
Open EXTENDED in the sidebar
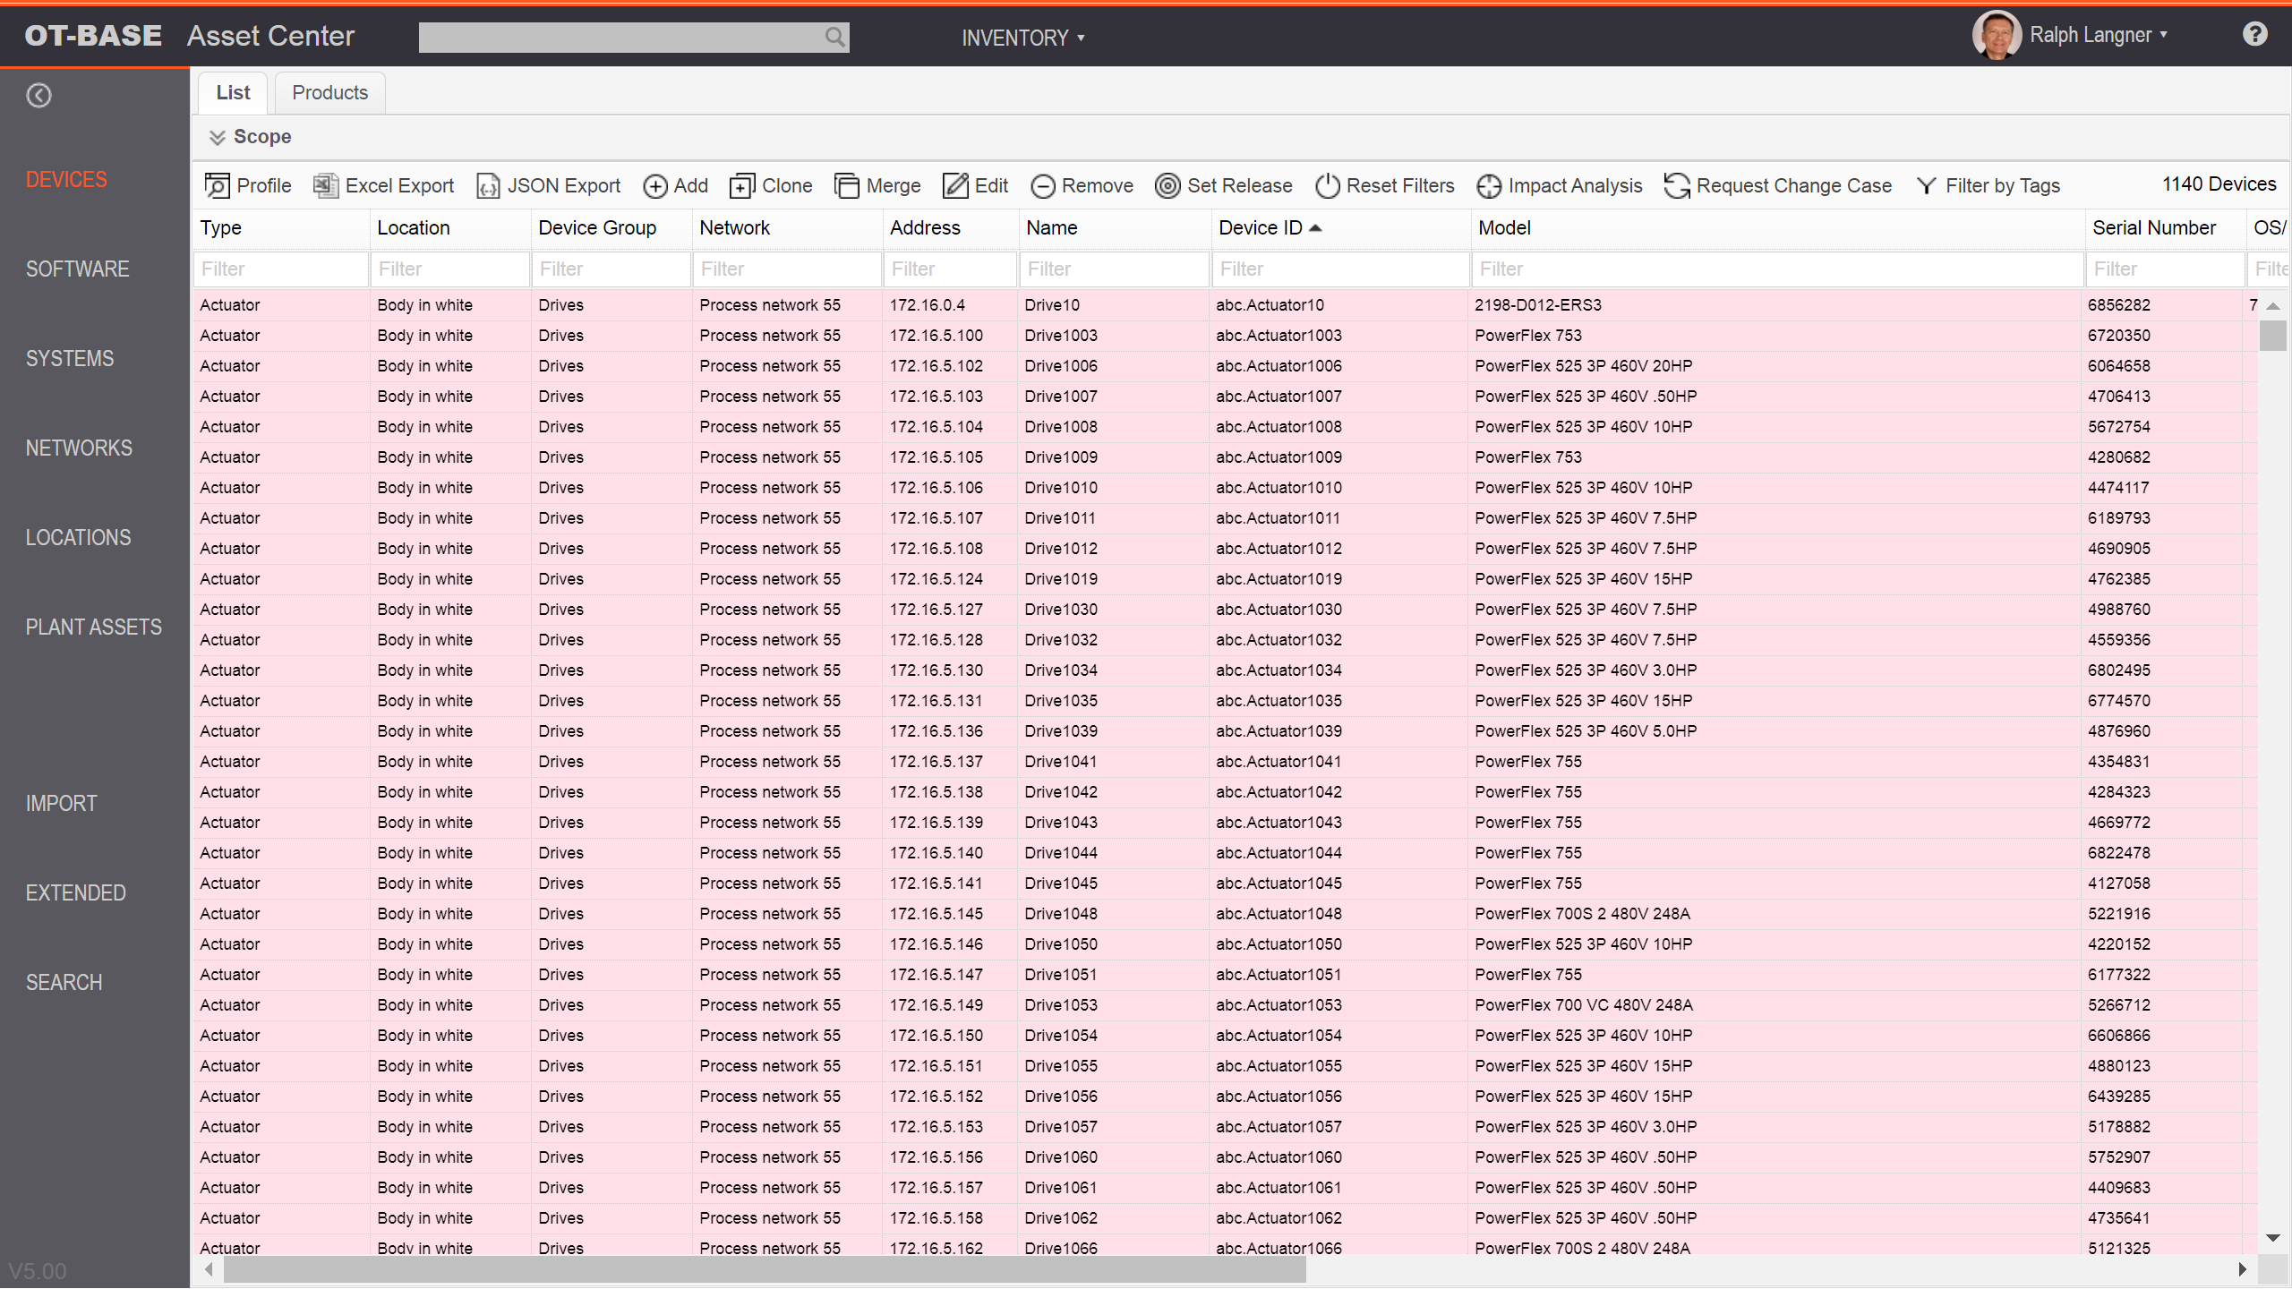pyautogui.click(x=75, y=892)
